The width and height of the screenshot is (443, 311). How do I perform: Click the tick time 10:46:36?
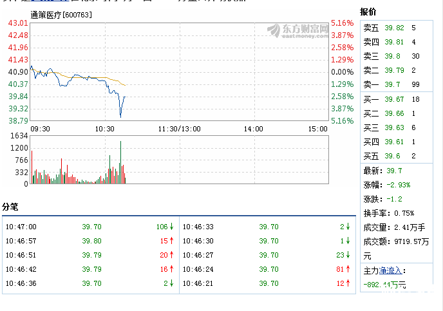[21, 283]
